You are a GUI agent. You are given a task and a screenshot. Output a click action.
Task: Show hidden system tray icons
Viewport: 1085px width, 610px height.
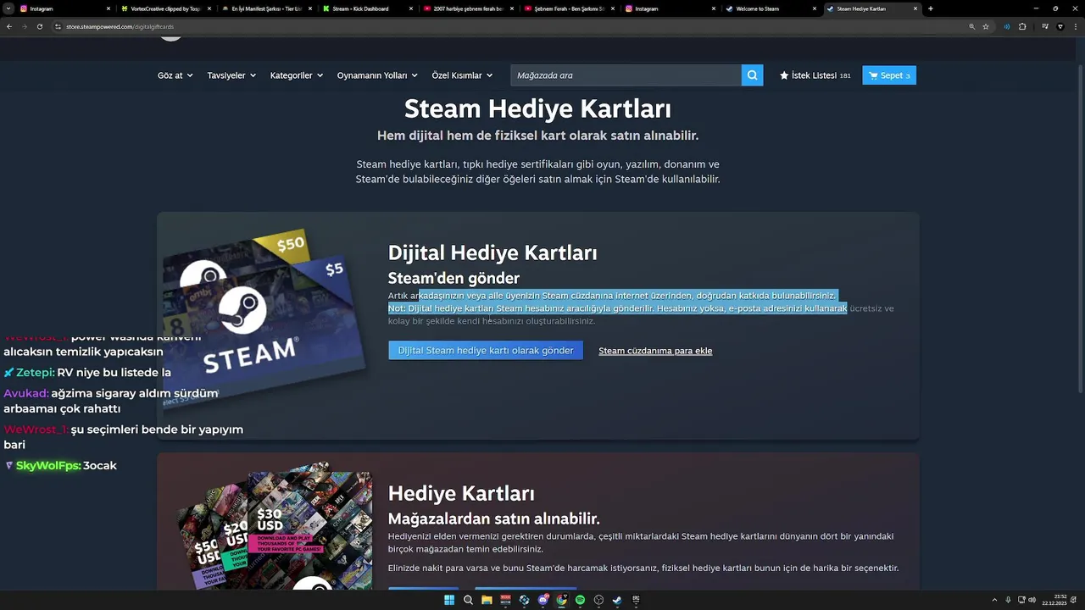coord(995,600)
